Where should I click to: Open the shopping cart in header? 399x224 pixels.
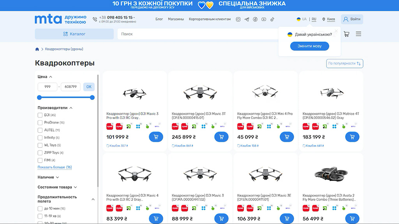346,34
